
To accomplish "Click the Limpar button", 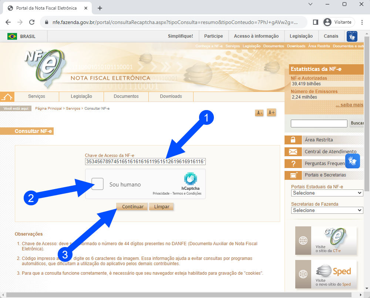I will 162,206.
